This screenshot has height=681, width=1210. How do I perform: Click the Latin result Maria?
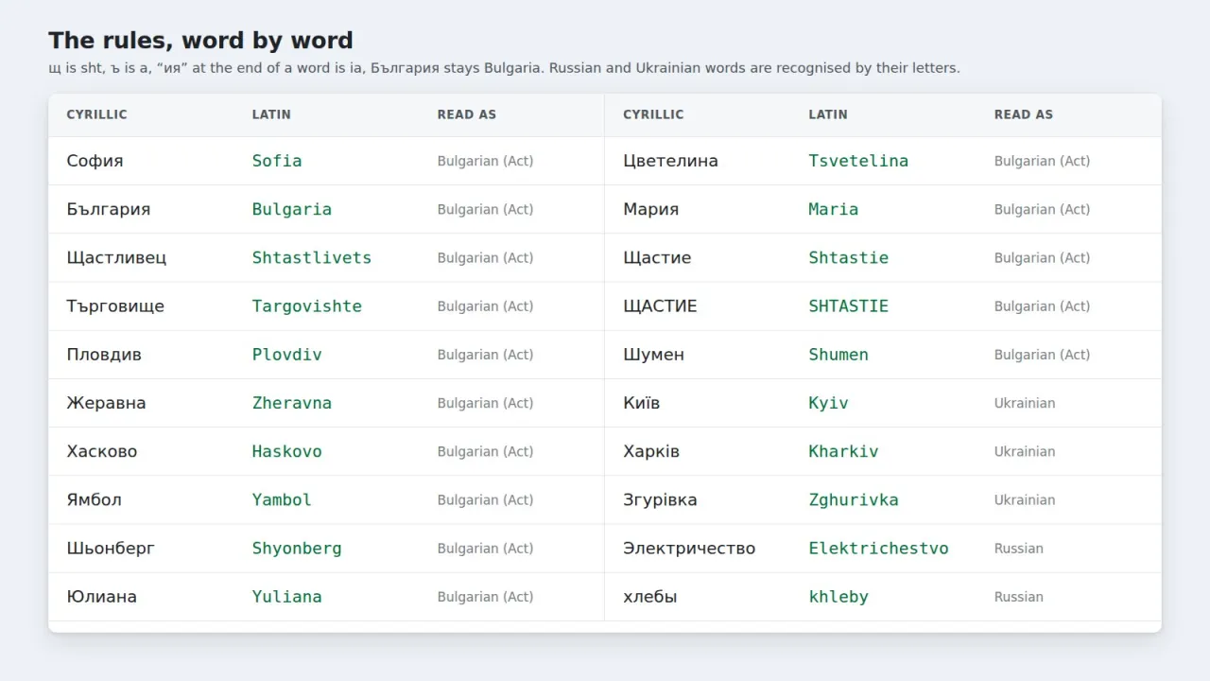tap(833, 209)
